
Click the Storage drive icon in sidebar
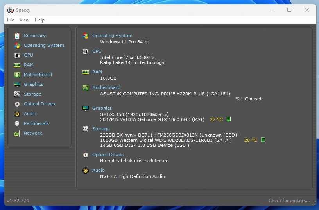[x=17, y=94]
